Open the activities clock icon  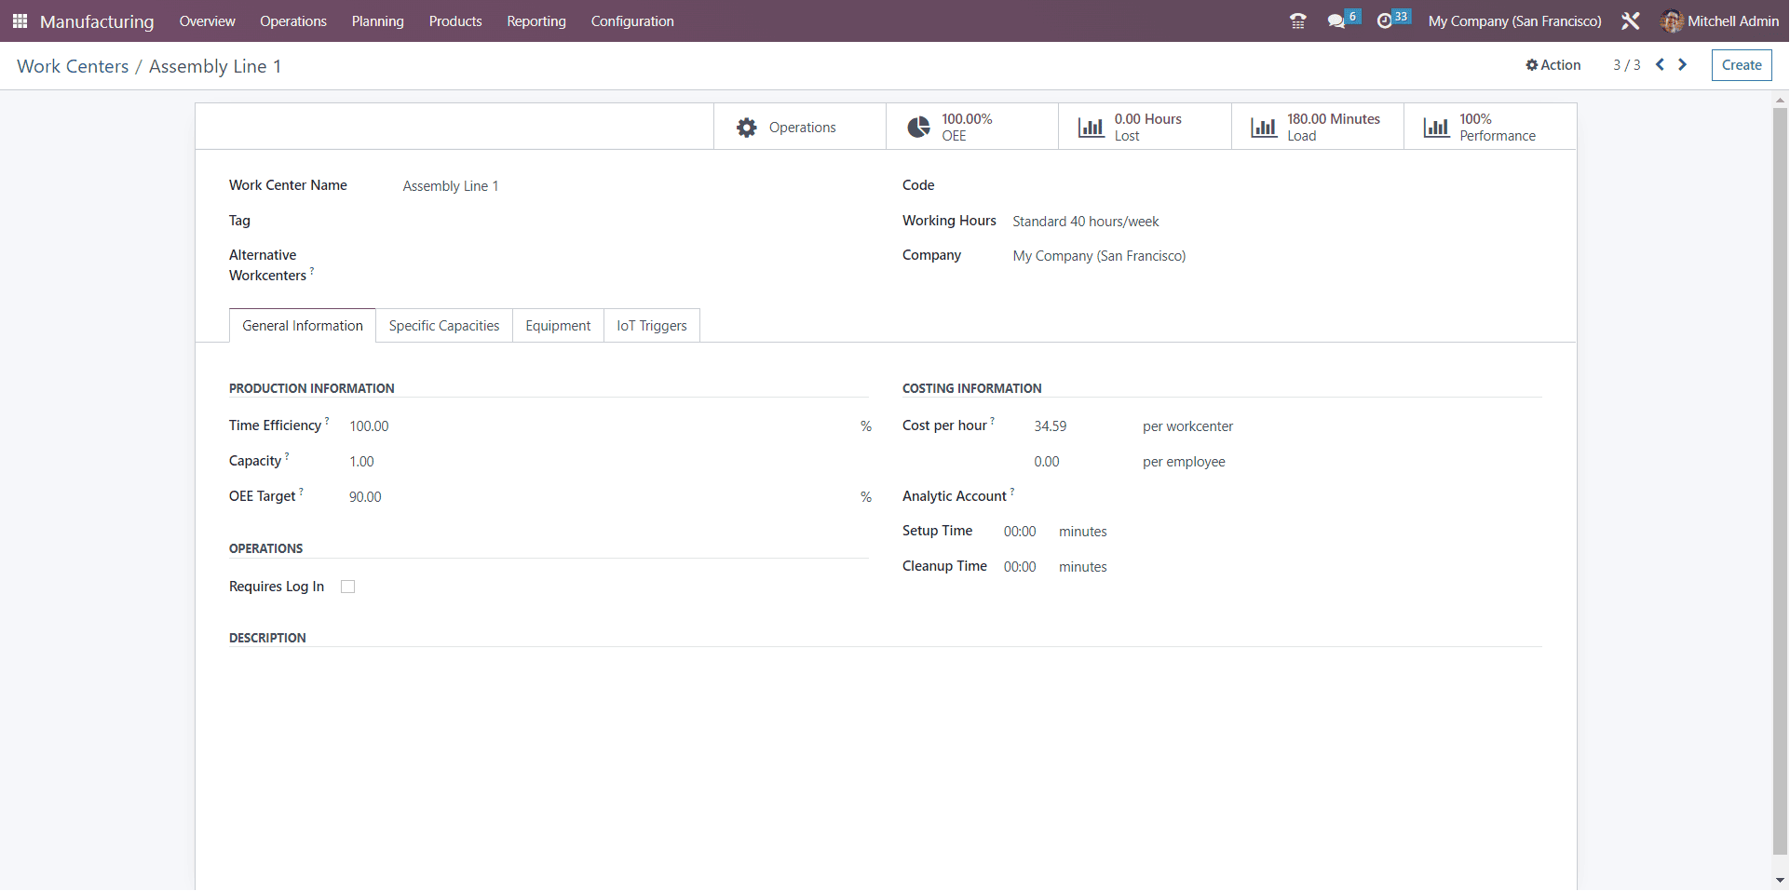(x=1385, y=20)
